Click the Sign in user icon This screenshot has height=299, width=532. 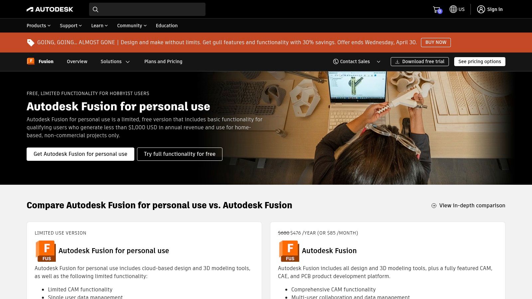[481, 9]
